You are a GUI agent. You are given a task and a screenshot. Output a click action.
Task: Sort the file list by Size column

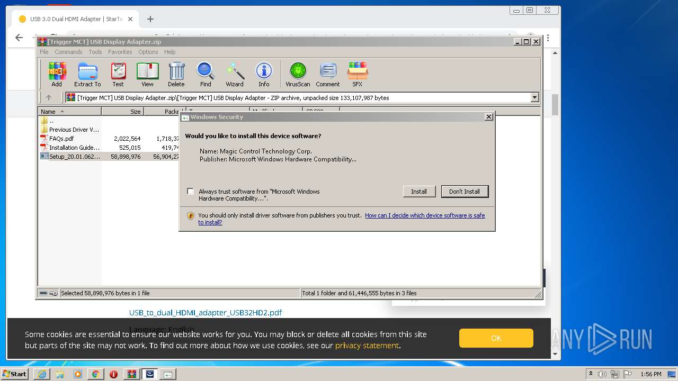(122, 111)
